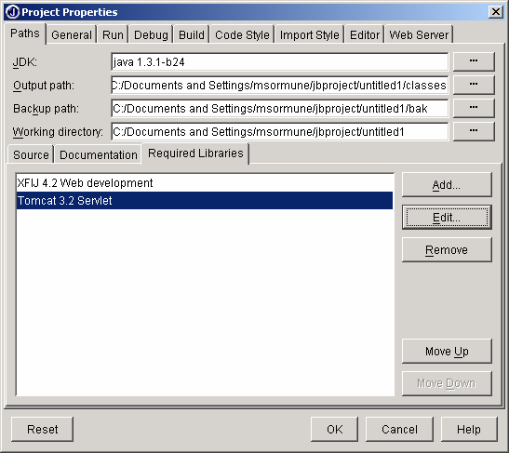
Task: Browse for the Output path folder
Action: (x=474, y=85)
